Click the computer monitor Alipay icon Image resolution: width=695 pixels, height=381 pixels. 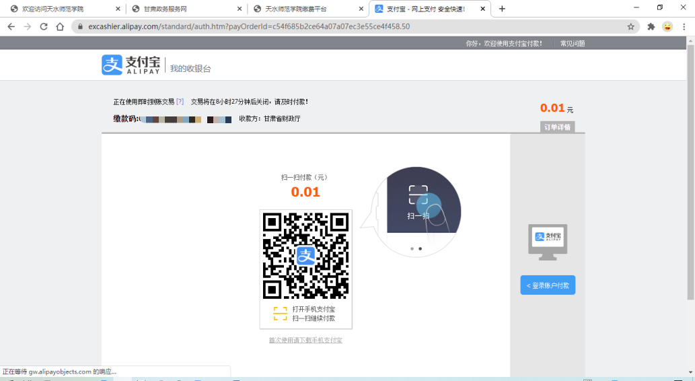pyautogui.click(x=548, y=242)
